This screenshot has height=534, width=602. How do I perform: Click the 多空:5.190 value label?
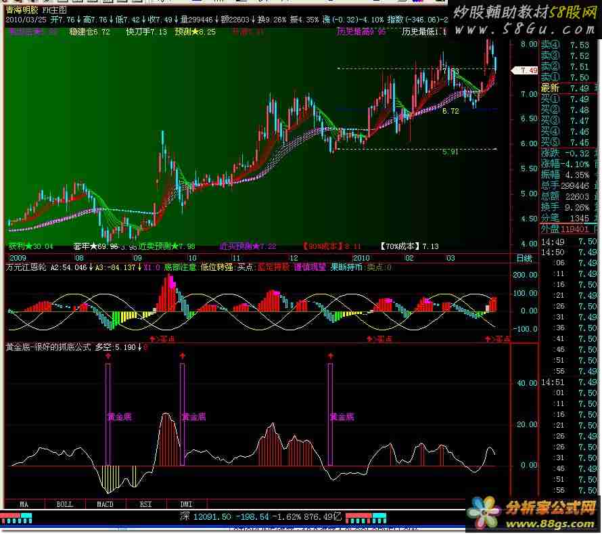tap(116, 347)
